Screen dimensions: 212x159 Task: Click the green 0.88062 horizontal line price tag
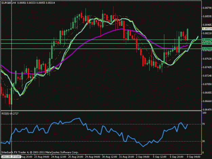click(x=207, y=40)
